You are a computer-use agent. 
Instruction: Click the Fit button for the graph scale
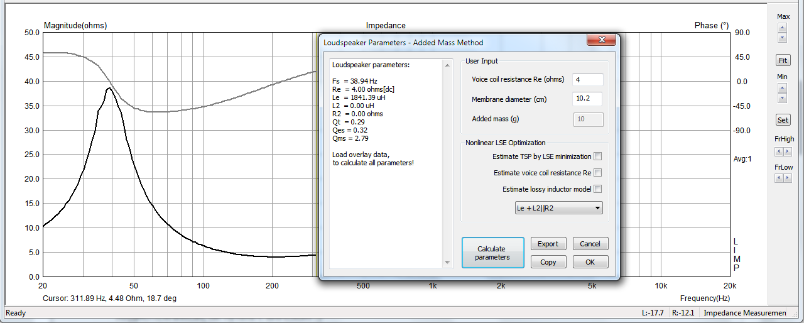tap(783, 60)
